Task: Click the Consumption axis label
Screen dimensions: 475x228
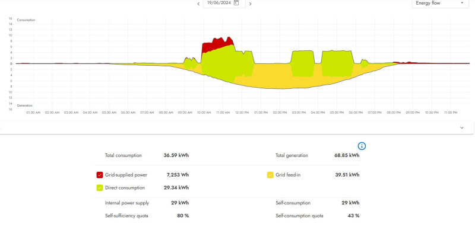Action: coord(26,20)
